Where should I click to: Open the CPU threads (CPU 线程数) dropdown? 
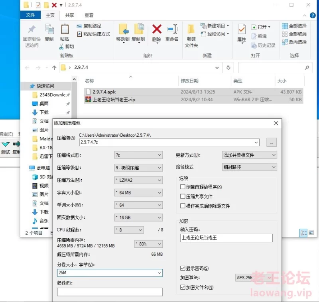click(x=129, y=230)
